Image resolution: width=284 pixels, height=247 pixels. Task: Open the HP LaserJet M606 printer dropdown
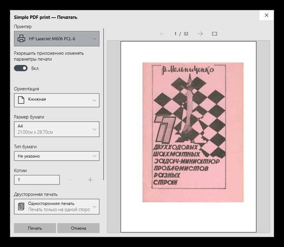coord(57,39)
